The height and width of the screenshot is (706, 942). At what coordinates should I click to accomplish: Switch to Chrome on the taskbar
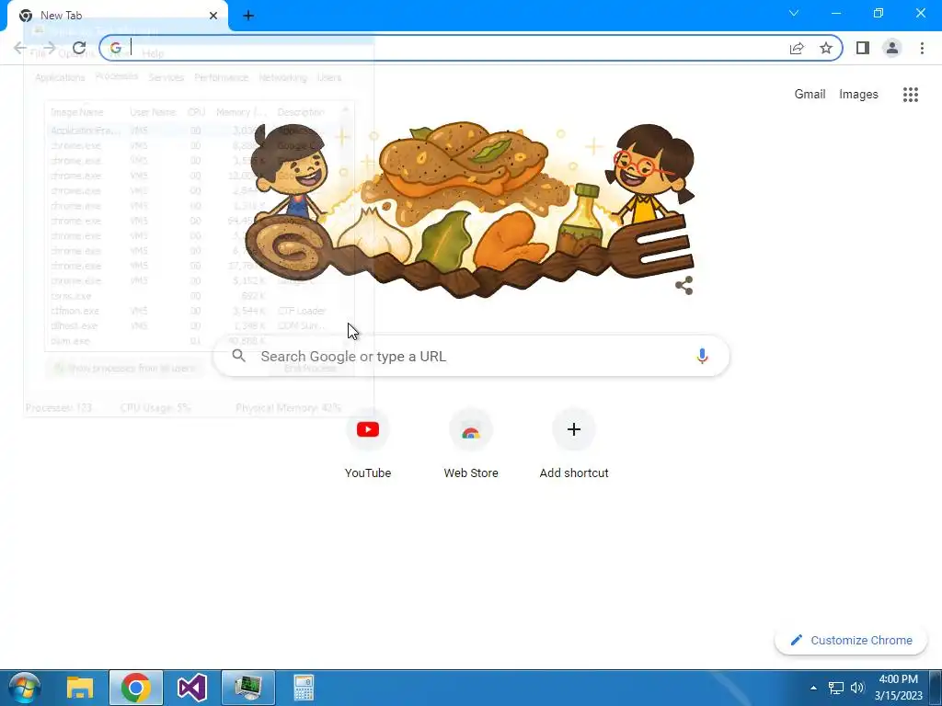[136, 688]
